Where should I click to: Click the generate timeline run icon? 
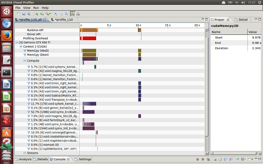tap(37, 14)
